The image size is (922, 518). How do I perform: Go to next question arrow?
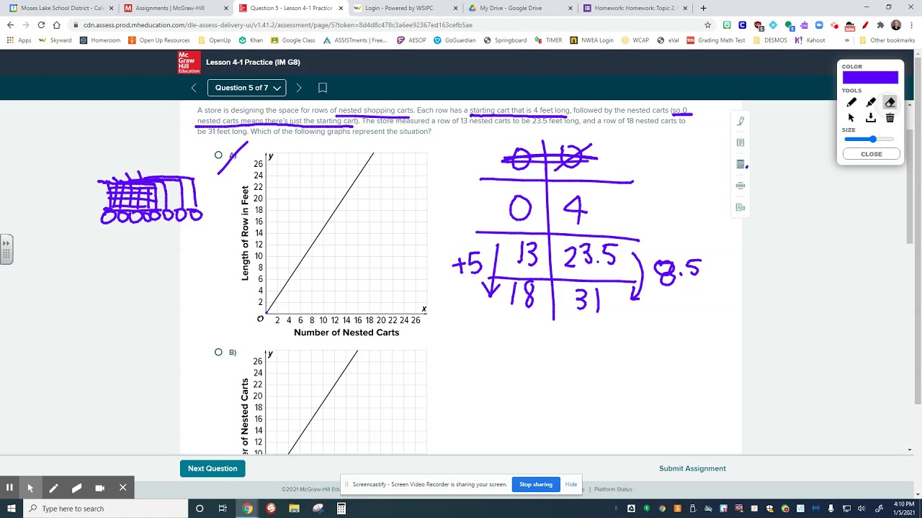pos(299,88)
